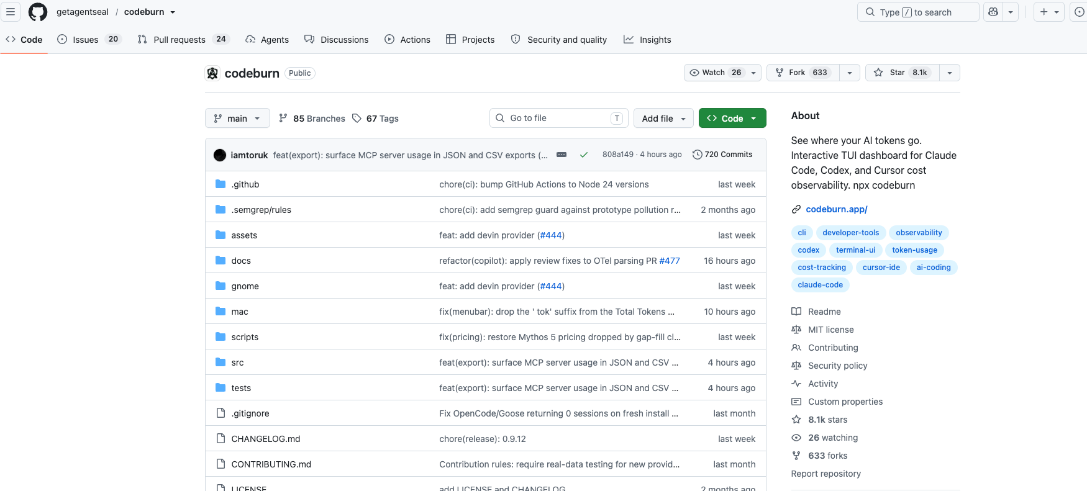Expand the Copilot dropdown arrow
1087x491 pixels.
1011,12
